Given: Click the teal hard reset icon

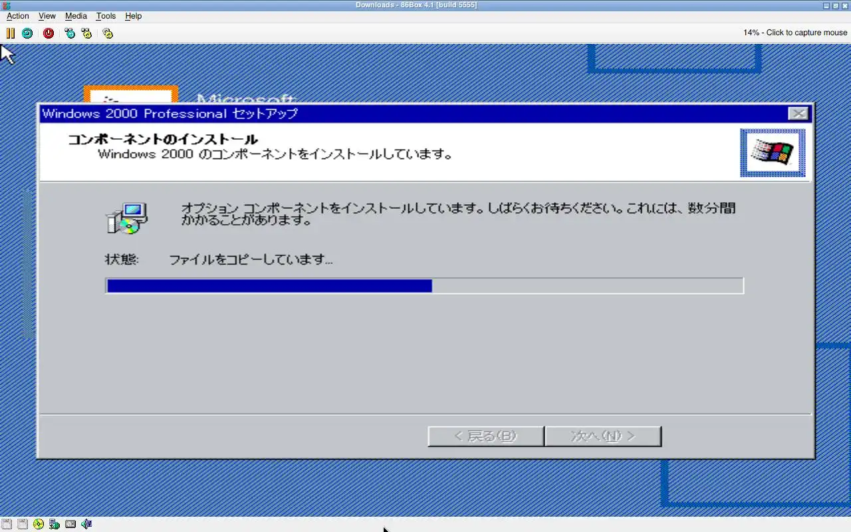Looking at the screenshot, I should pos(27,33).
